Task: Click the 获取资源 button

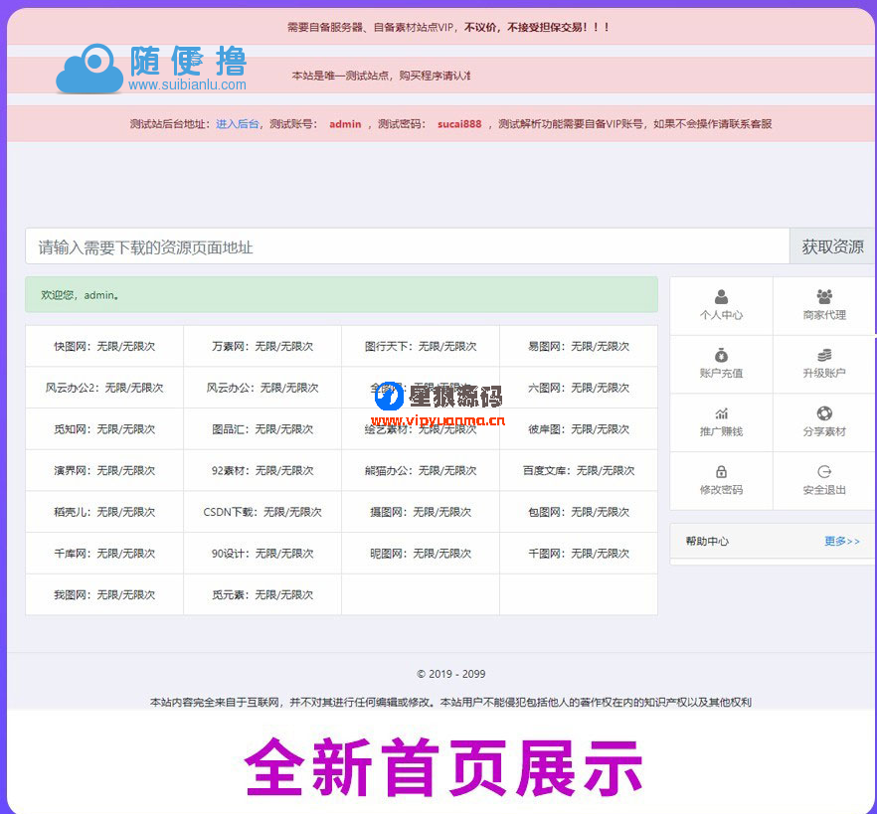Action: (x=832, y=246)
